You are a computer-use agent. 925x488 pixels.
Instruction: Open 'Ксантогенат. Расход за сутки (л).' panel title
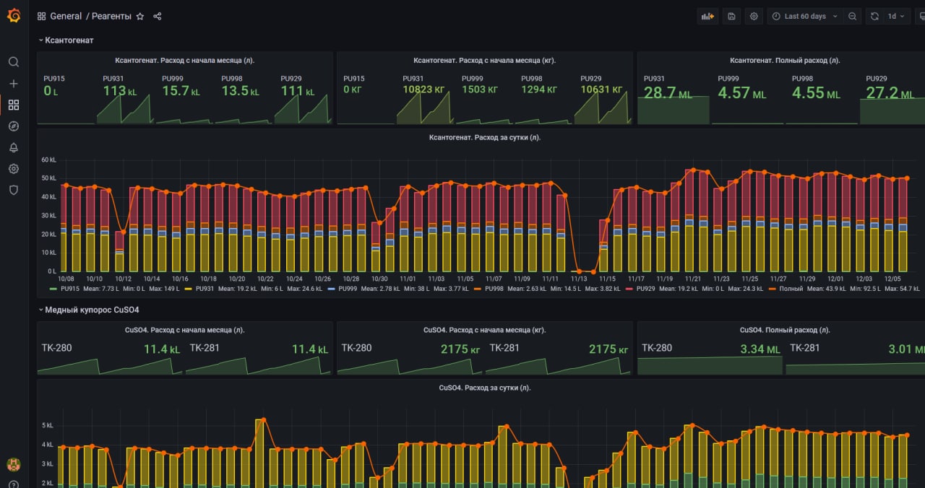484,137
